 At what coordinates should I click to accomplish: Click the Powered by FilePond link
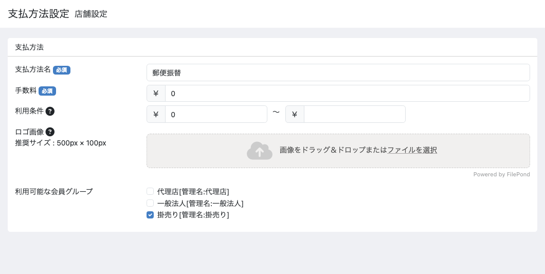(x=501, y=175)
